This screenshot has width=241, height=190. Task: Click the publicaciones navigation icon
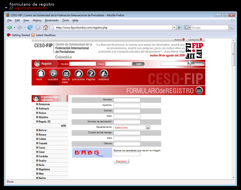pos(78,74)
